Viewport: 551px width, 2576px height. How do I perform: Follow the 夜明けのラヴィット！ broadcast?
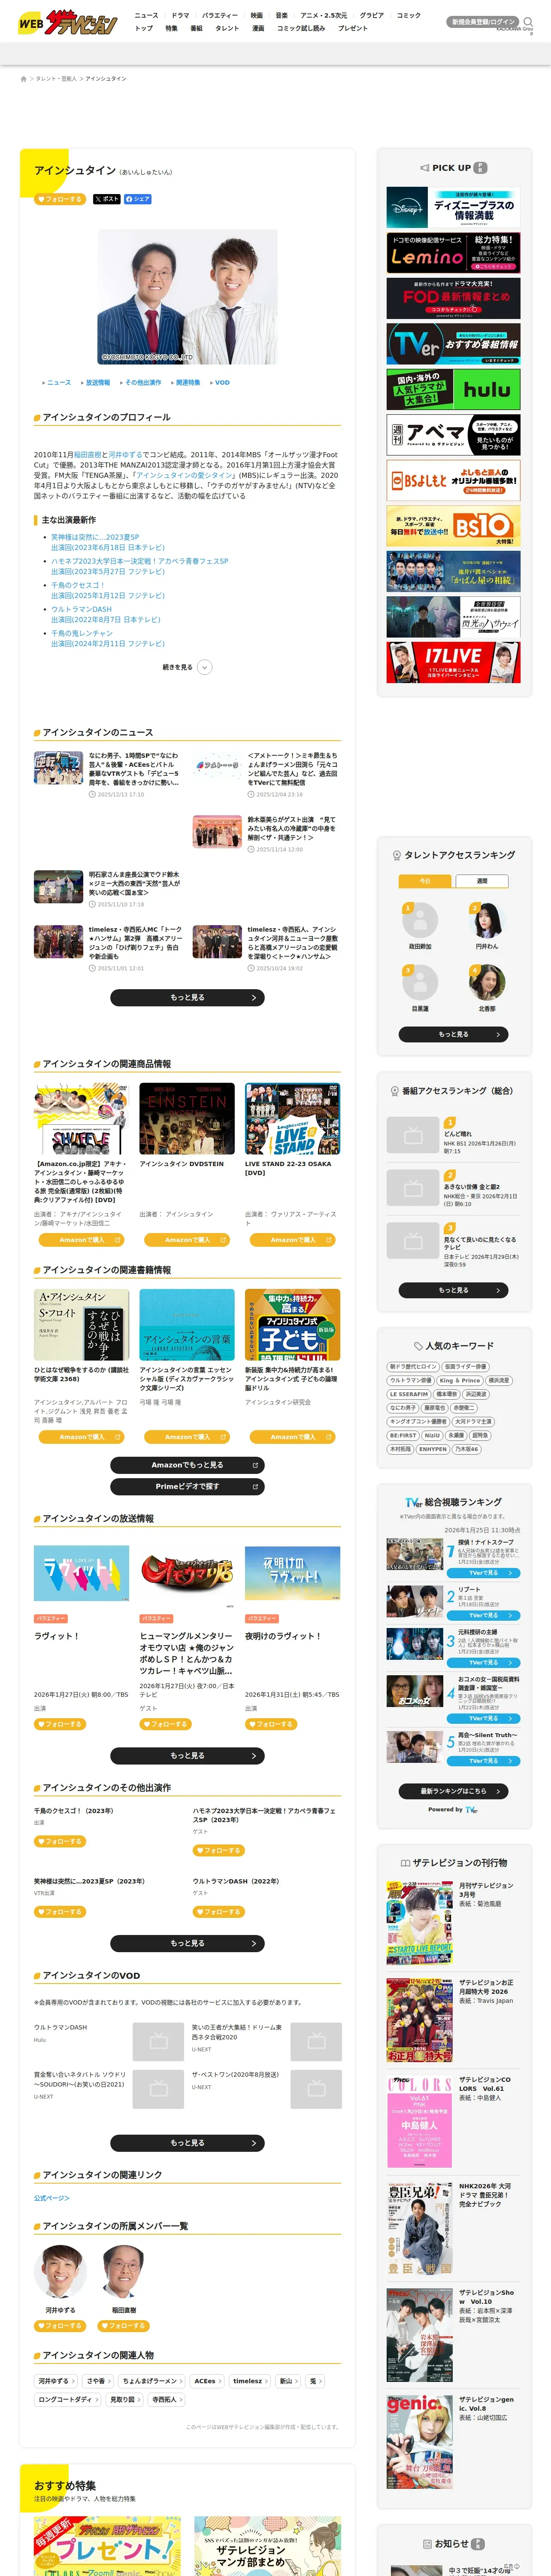pyautogui.click(x=271, y=1724)
